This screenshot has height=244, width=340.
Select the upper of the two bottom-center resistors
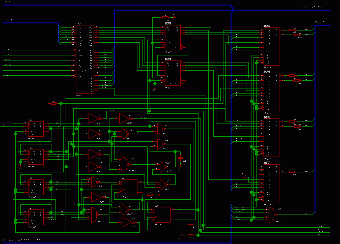pos(190,226)
